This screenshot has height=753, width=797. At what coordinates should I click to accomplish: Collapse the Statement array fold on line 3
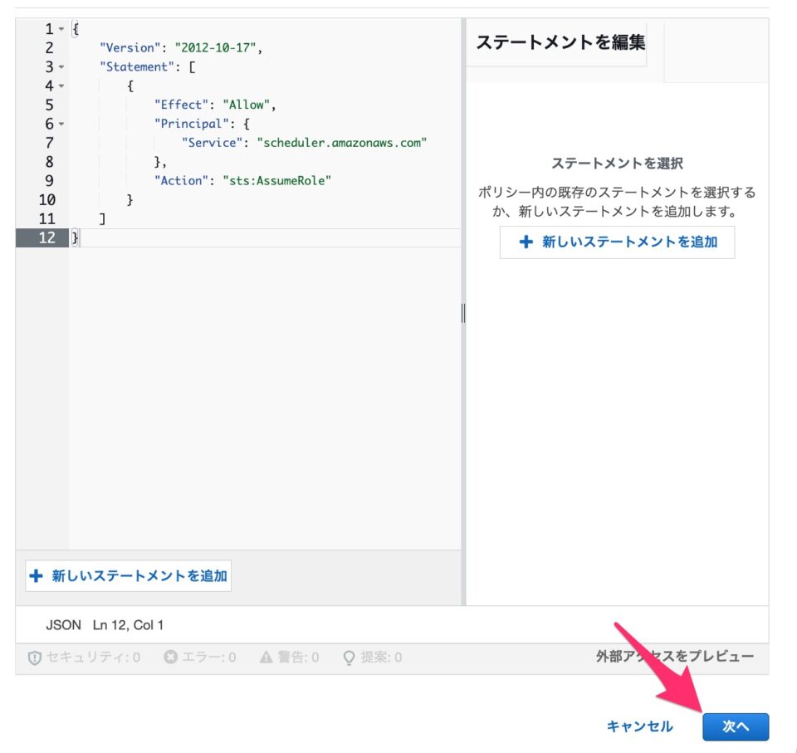61,66
